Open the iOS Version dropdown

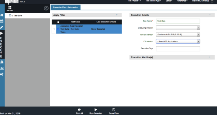(178, 41)
